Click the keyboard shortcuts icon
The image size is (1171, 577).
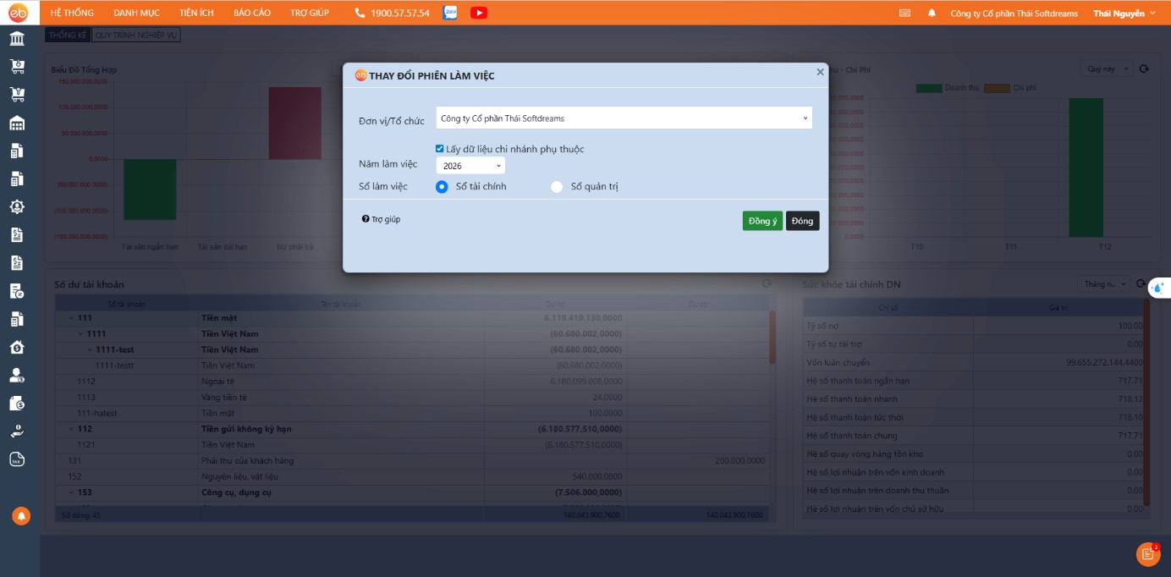click(904, 14)
